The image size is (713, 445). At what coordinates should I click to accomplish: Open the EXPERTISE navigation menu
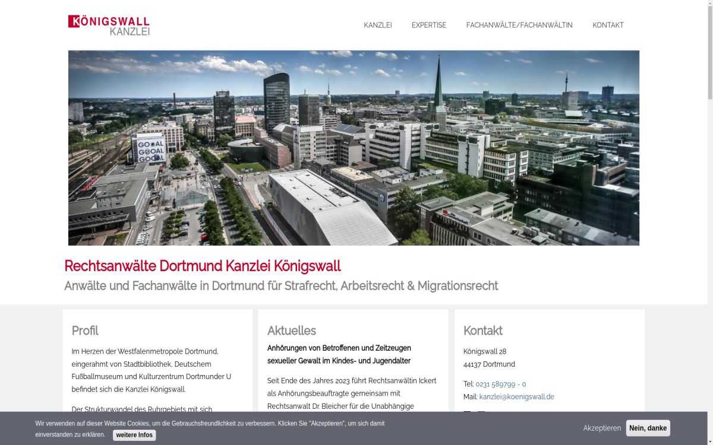coord(428,25)
